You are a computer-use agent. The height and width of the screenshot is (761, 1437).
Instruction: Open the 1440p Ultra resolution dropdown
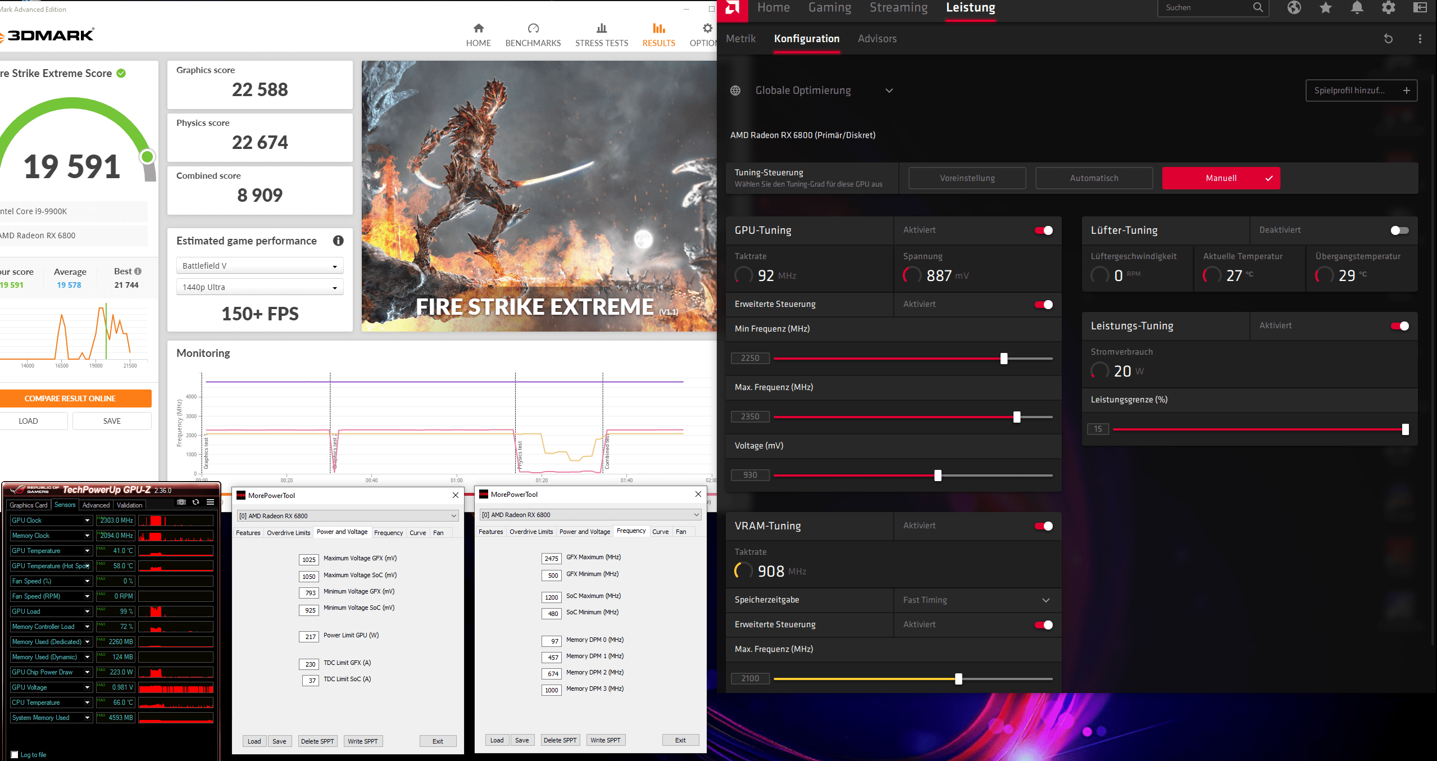tap(260, 287)
